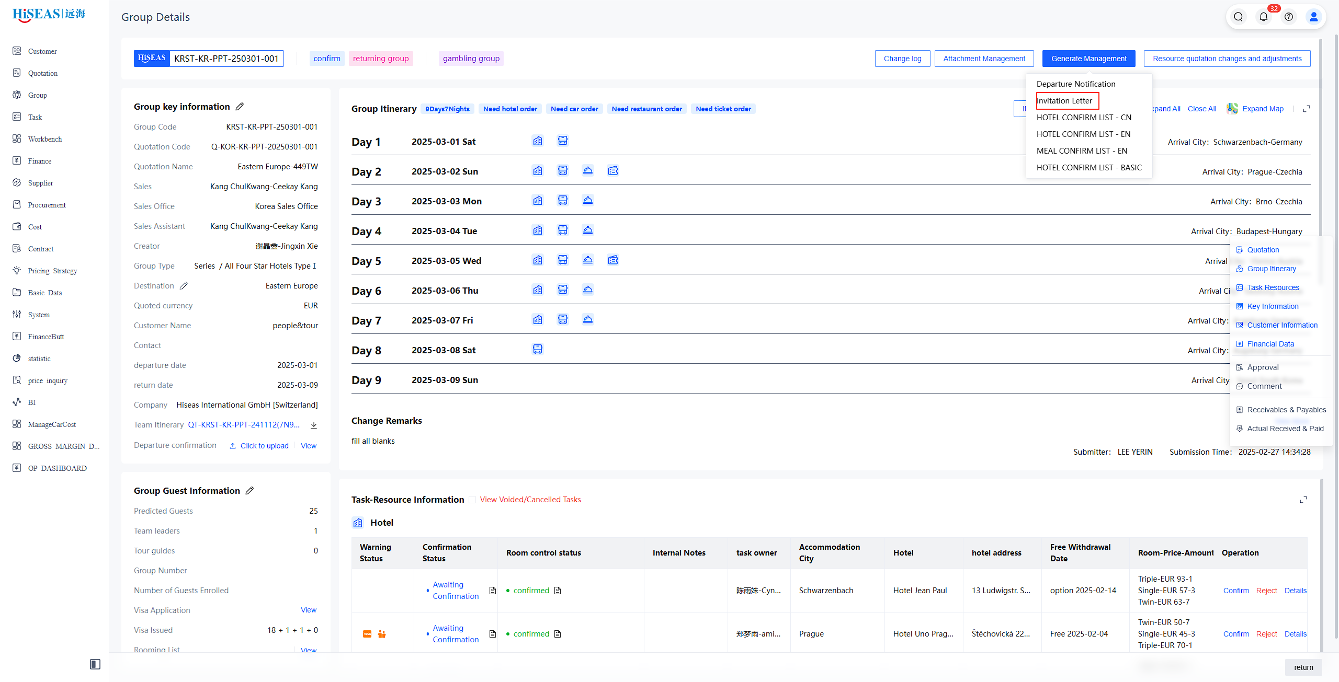Click to upload departure confirmation

point(259,446)
